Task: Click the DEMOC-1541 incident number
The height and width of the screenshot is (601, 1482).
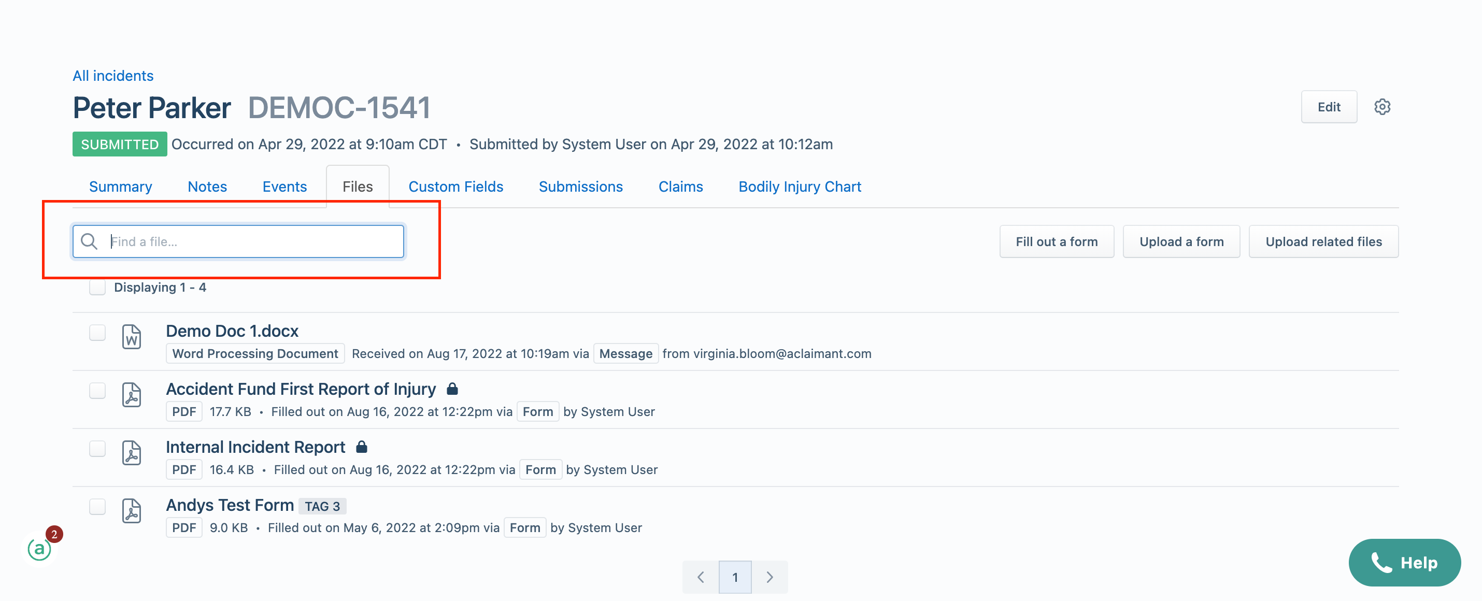Action: (x=339, y=108)
